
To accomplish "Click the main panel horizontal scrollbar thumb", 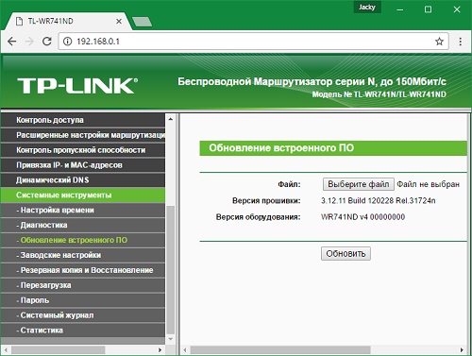I will (x=280, y=350).
